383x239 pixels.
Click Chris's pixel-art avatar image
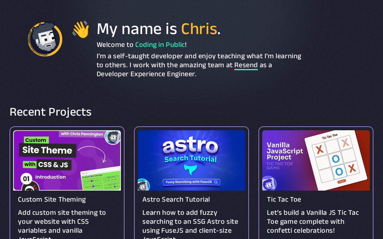click(45, 39)
